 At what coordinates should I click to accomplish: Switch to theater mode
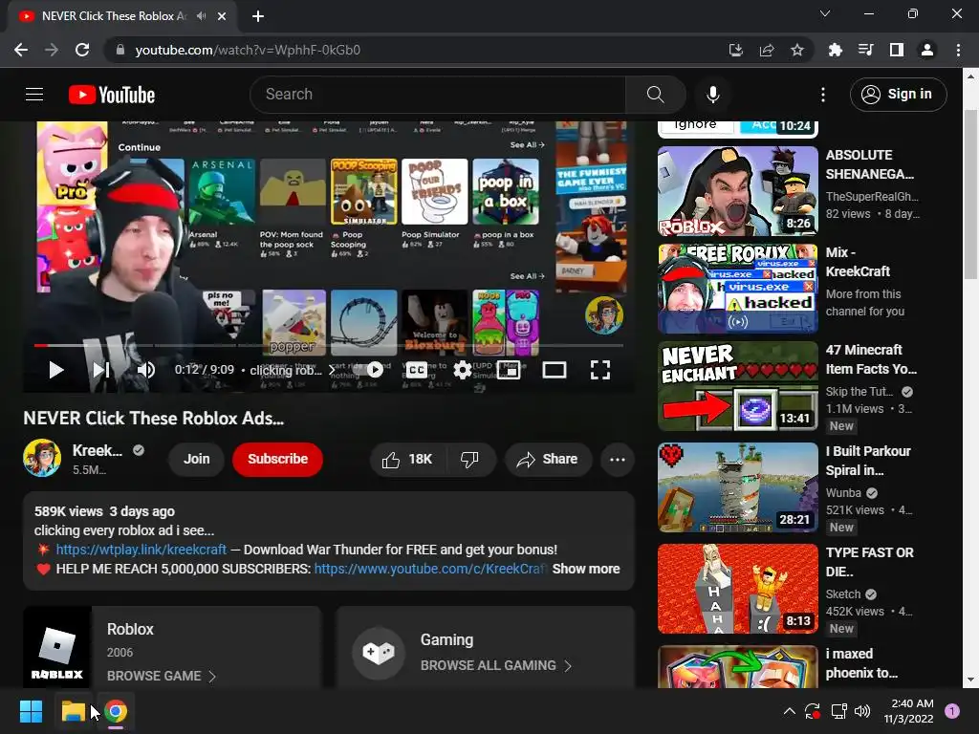click(555, 370)
